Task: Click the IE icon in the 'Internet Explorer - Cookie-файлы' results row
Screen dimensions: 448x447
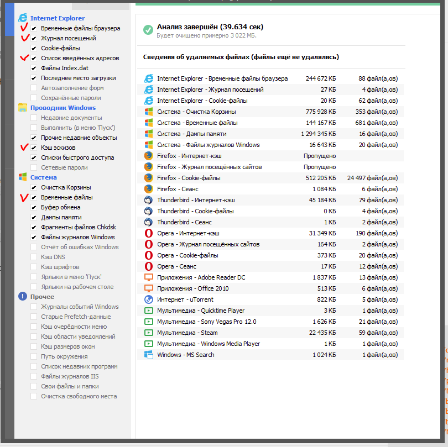Action: point(149,101)
